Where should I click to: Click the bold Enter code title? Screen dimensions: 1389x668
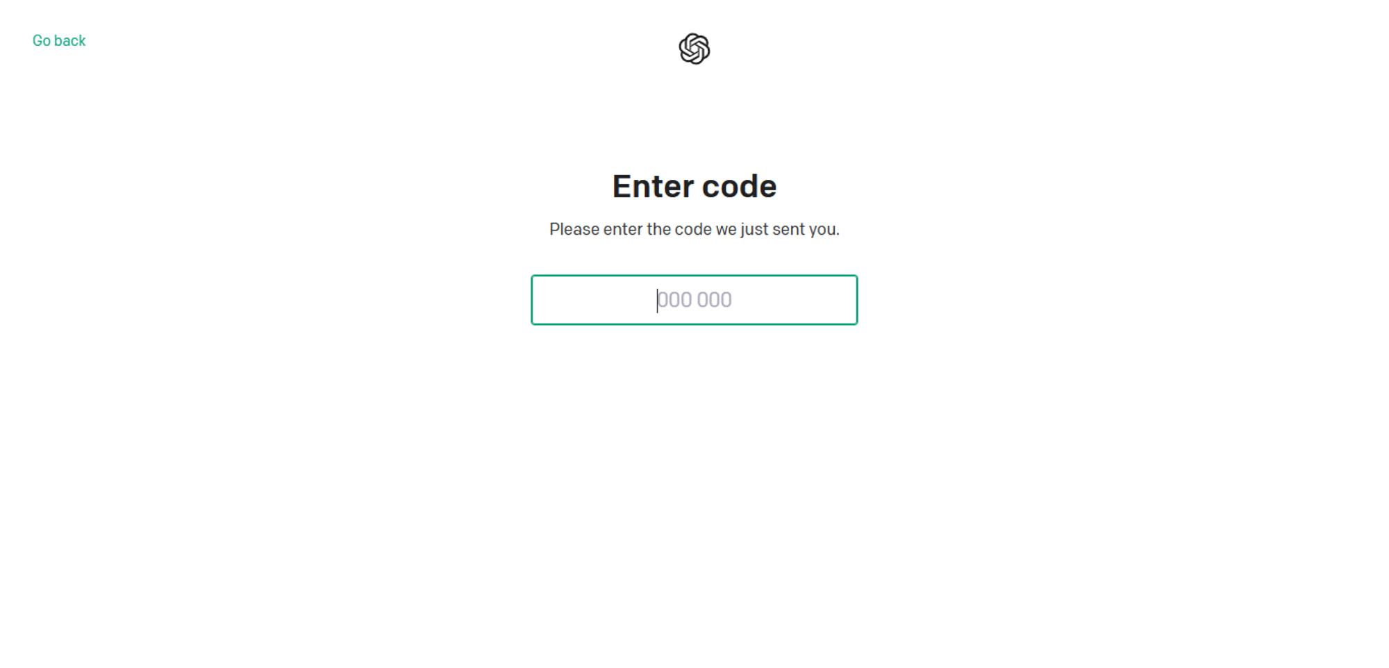[x=694, y=186]
